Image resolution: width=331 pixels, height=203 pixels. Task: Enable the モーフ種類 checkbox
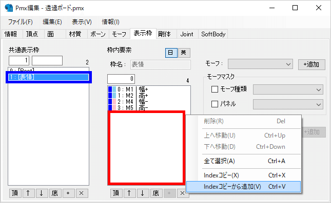(x=215, y=89)
